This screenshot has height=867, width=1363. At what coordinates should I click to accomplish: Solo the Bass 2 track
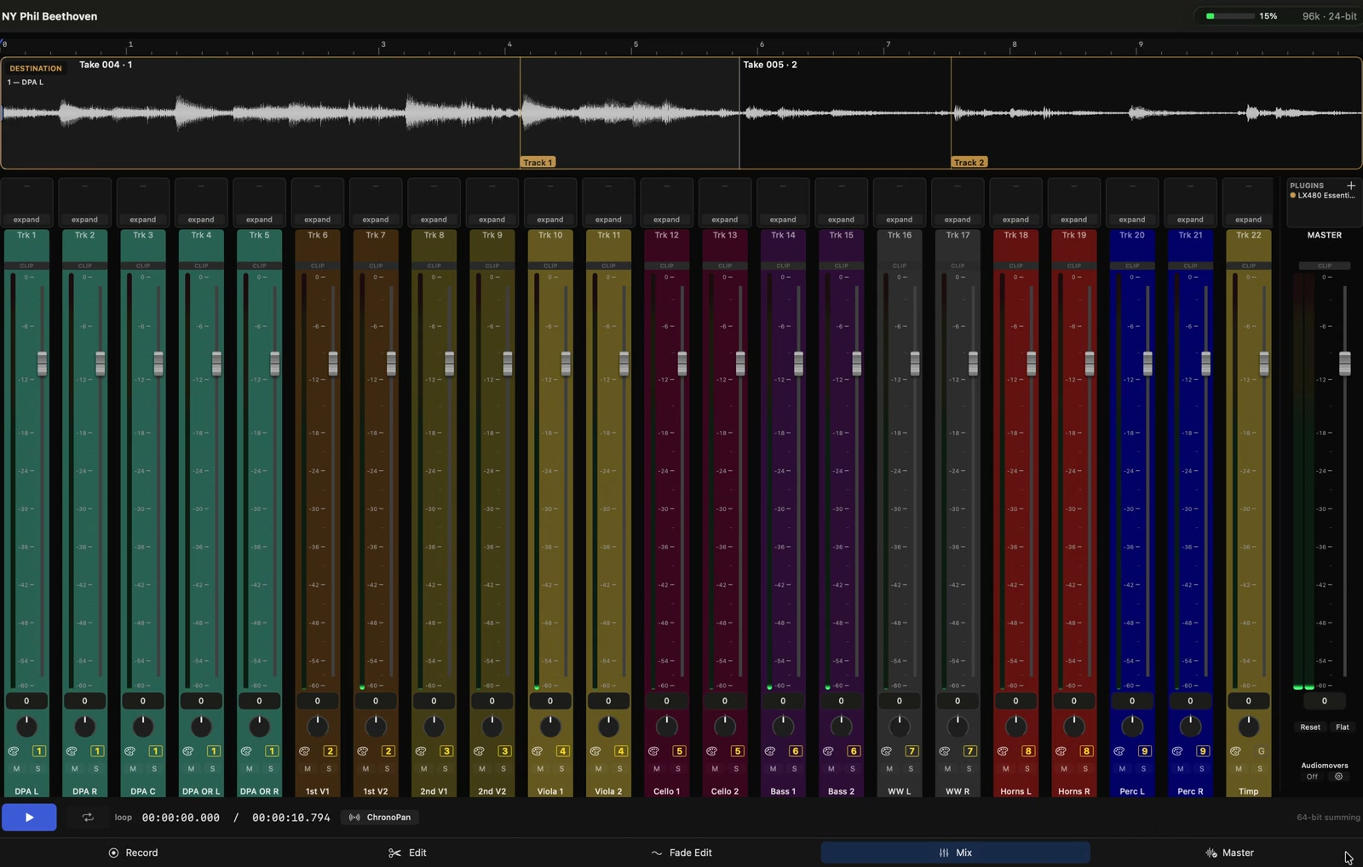coord(853,769)
